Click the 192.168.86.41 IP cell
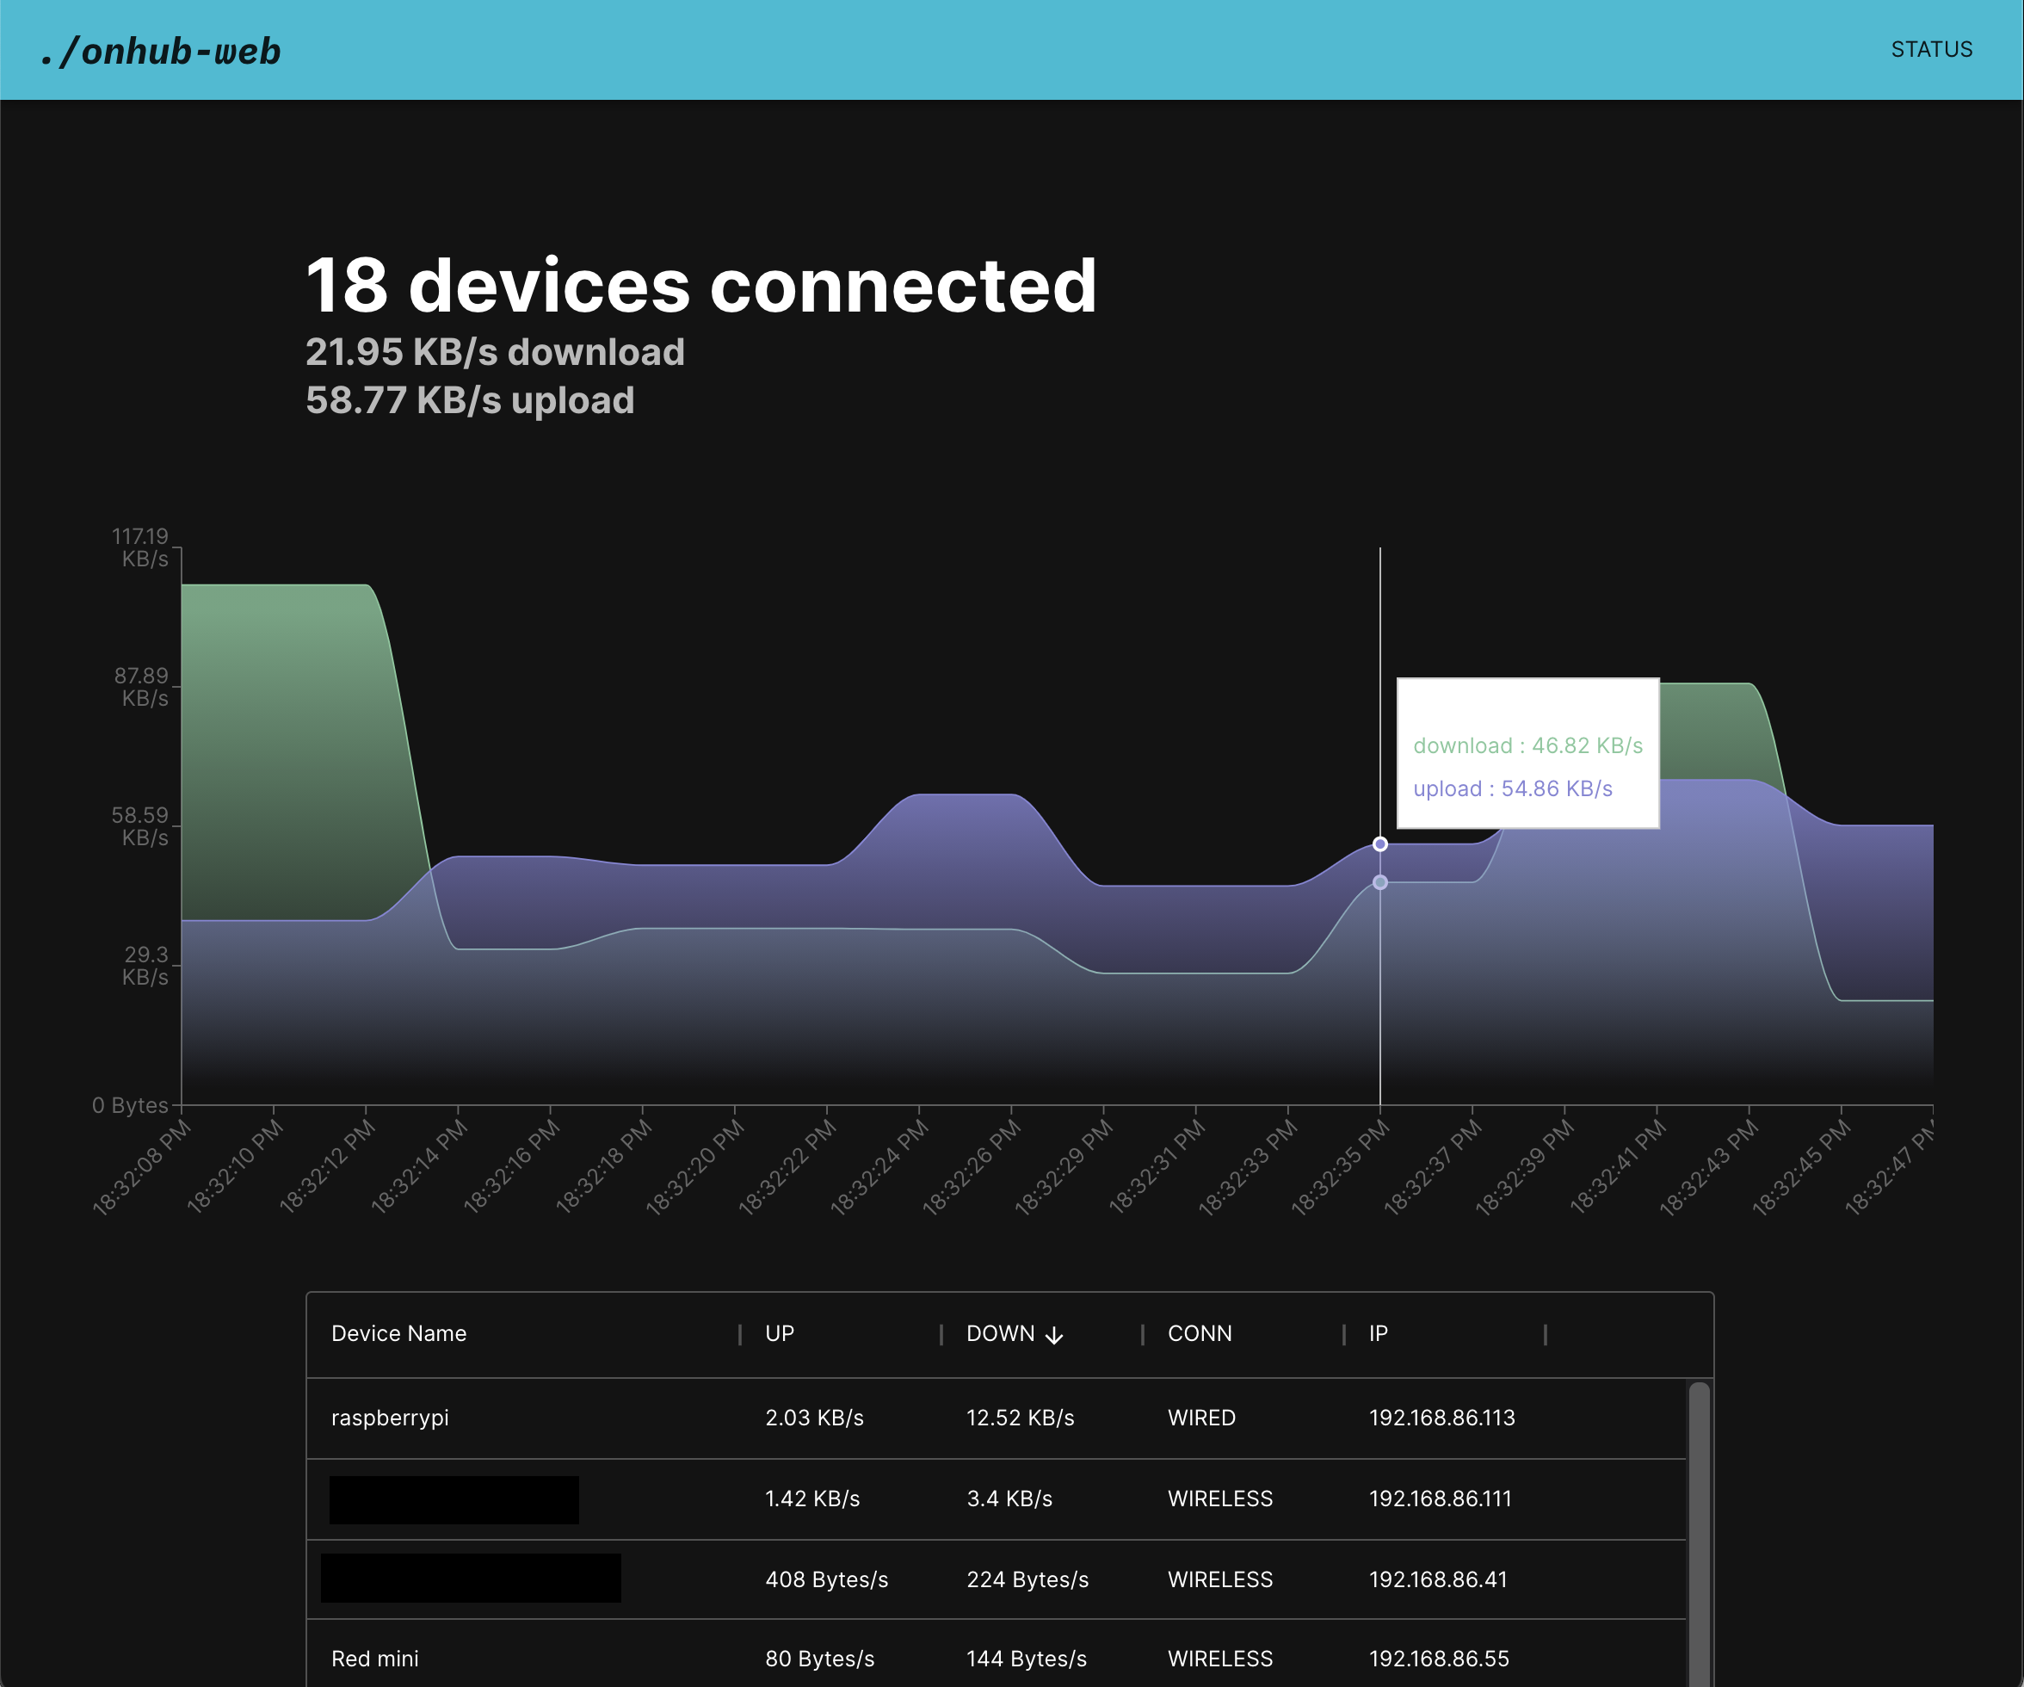Viewport: 2024px width, 1687px height. tap(1438, 1580)
